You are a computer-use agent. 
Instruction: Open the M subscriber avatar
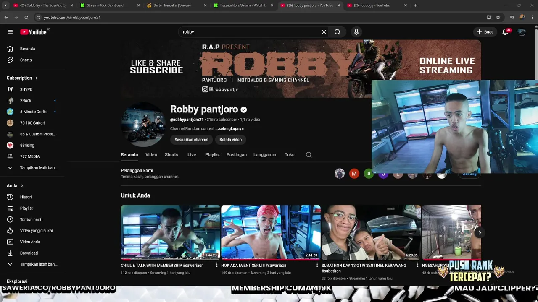(354, 173)
